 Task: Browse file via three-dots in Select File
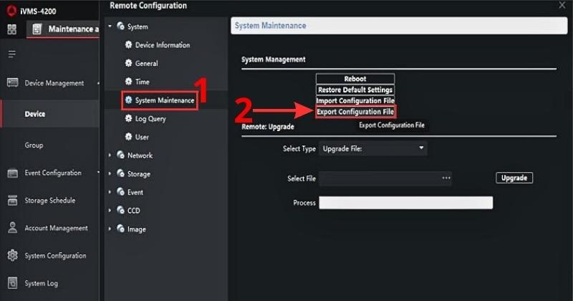446,178
